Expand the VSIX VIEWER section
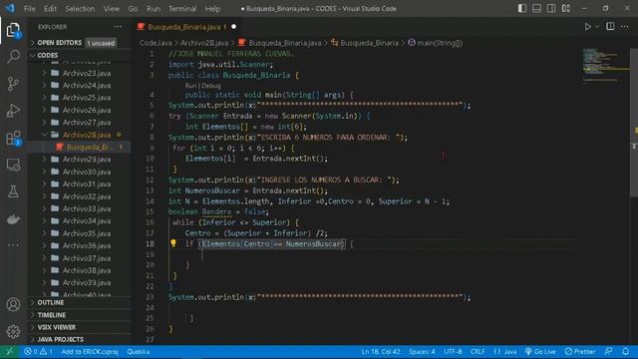The width and height of the screenshot is (638, 359). click(x=80, y=327)
